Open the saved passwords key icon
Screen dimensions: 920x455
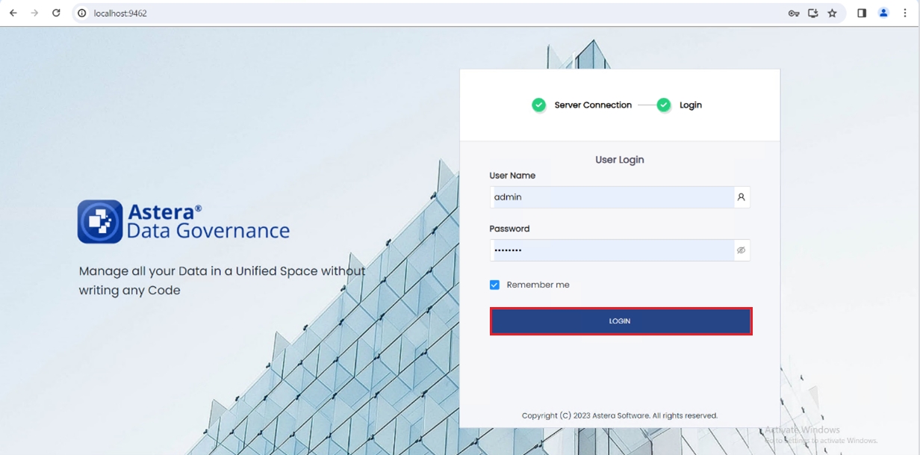pyautogui.click(x=793, y=13)
